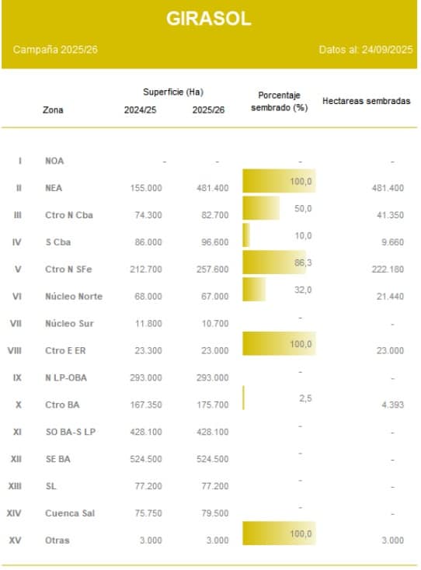Select the S Cba 10,0 bar
Image resolution: width=421 pixels, height=570 pixels.
[246, 235]
